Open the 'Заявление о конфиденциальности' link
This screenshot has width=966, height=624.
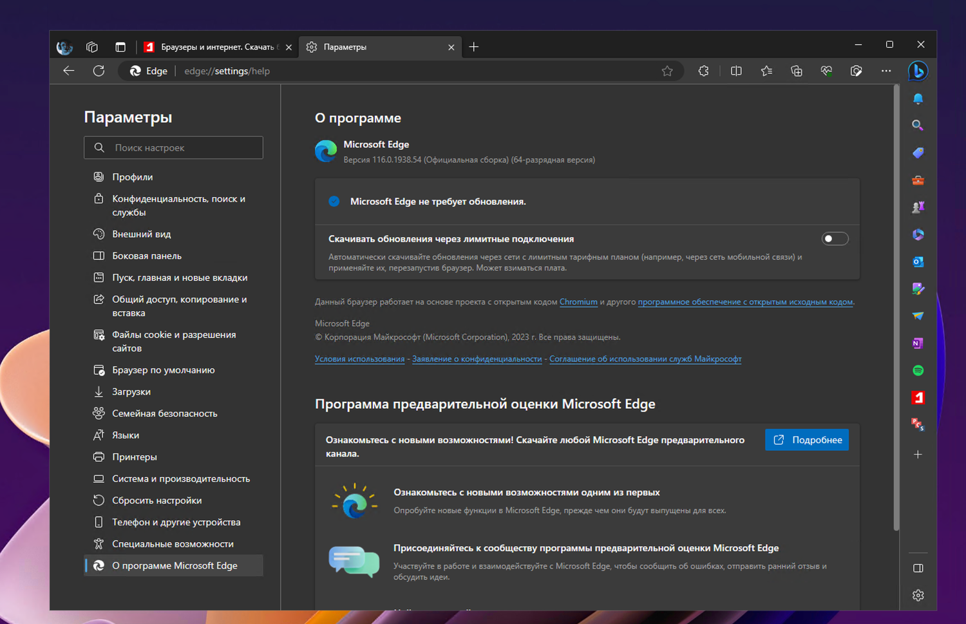pos(477,359)
